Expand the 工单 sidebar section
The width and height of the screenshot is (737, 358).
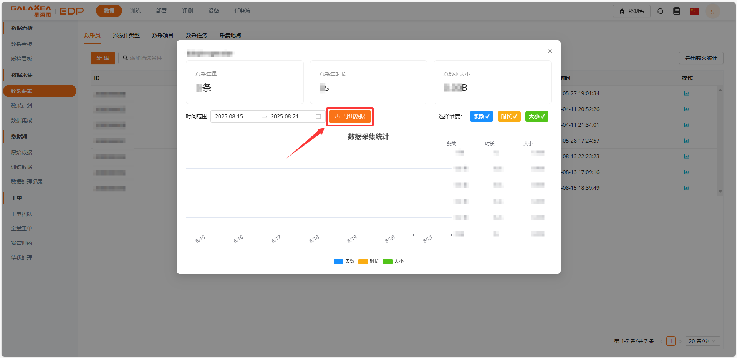16,197
